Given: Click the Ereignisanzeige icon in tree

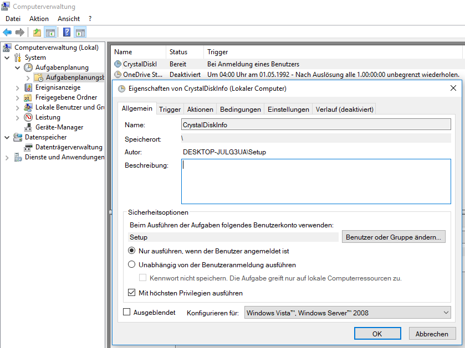Looking at the screenshot, I should (28, 87).
